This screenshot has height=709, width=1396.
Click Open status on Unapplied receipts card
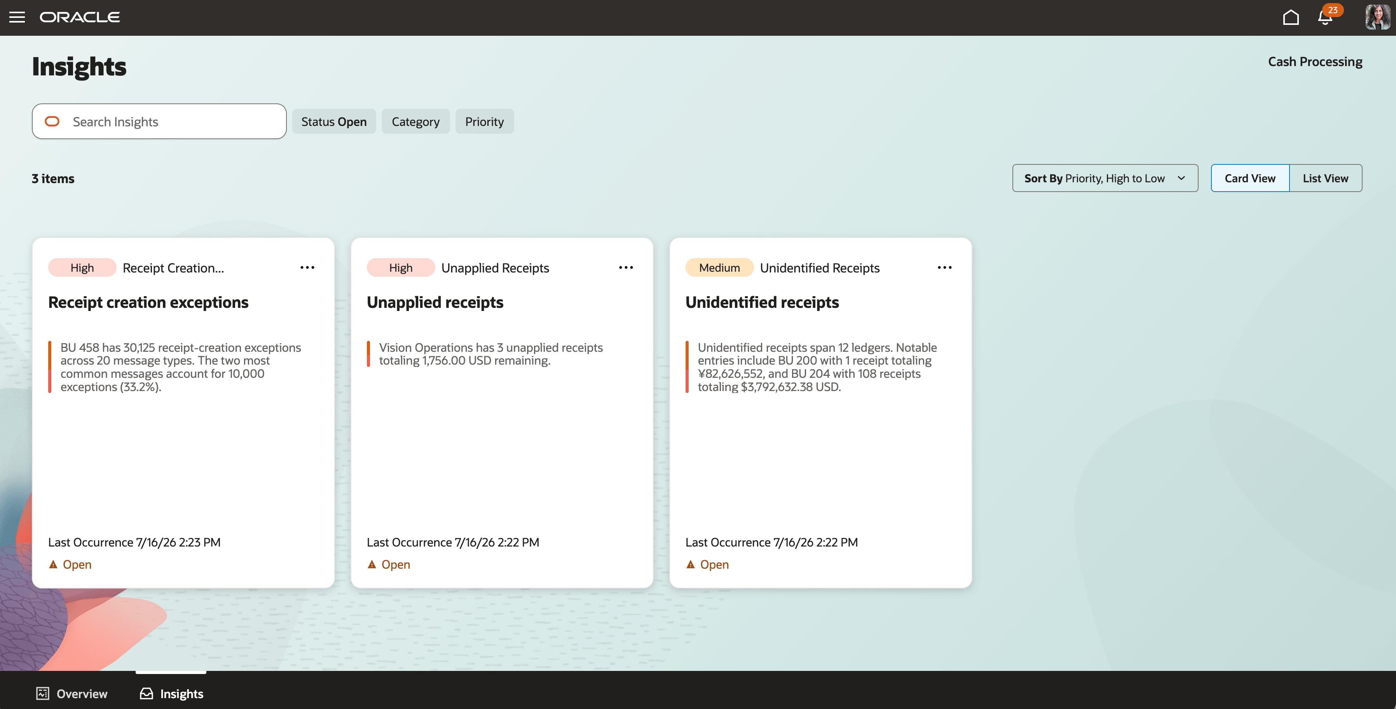[x=396, y=564]
